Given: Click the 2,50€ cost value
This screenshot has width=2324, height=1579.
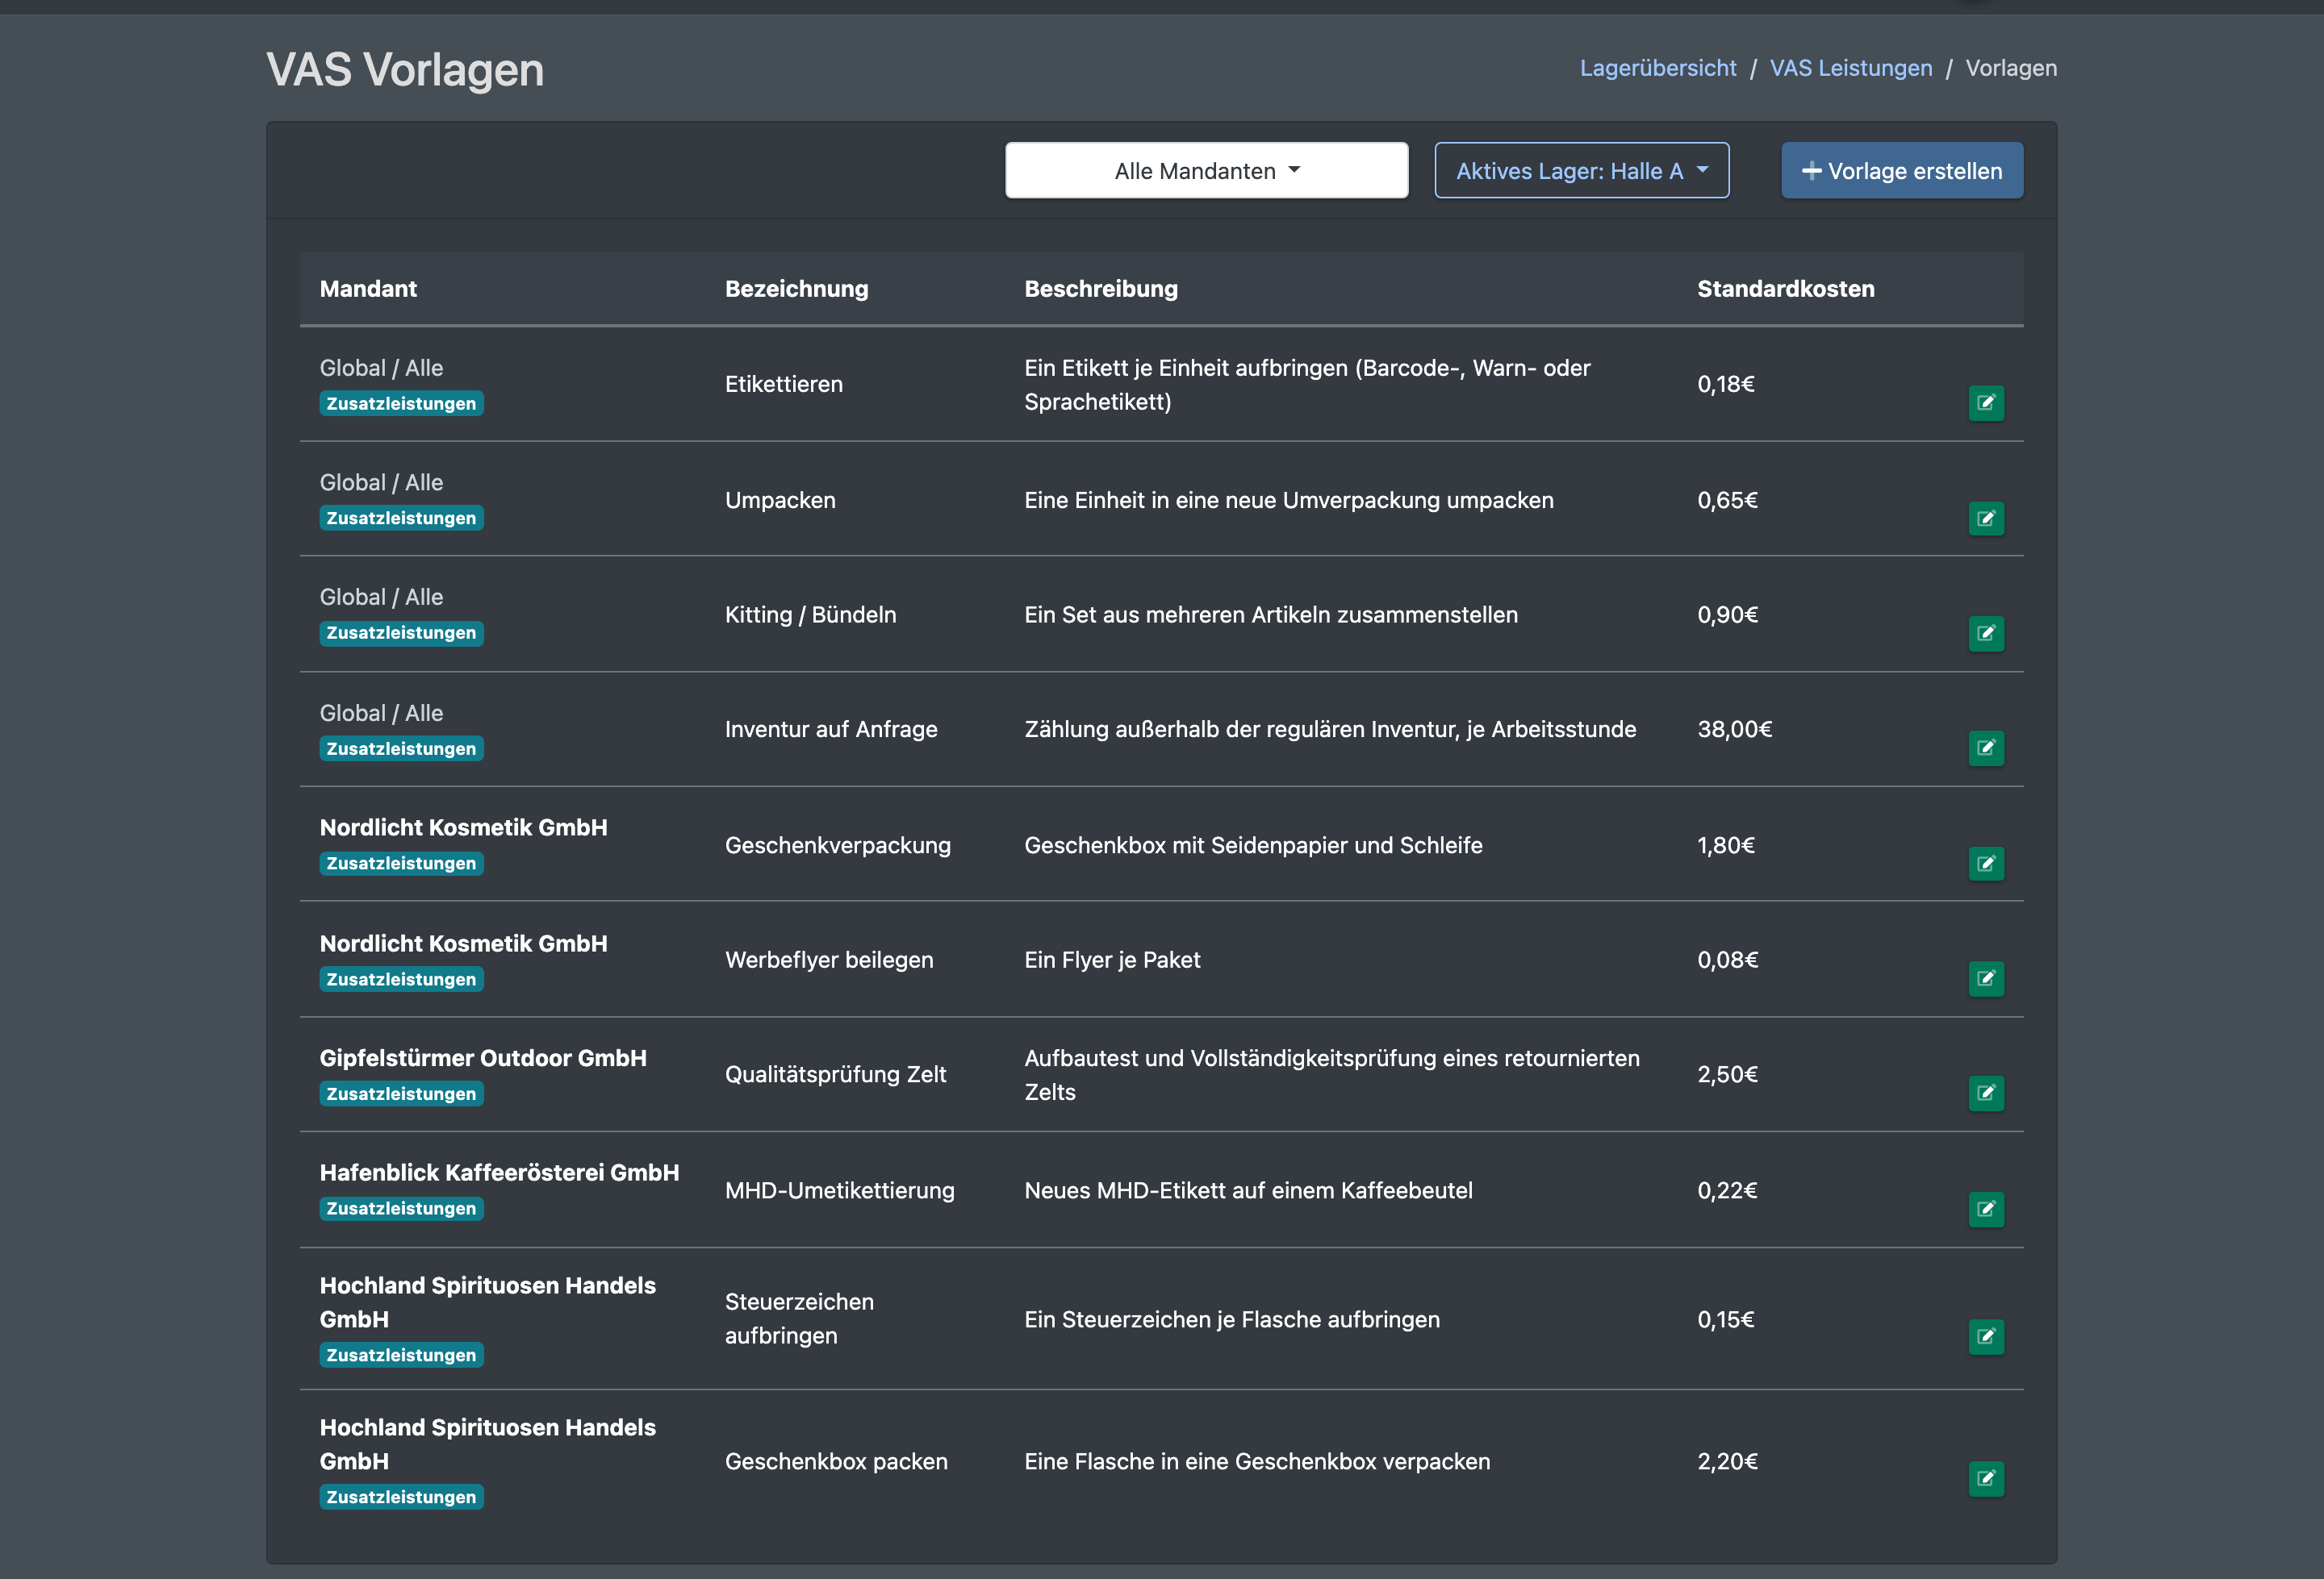Looking at the screenshot, I should tap(1727, 1075).
